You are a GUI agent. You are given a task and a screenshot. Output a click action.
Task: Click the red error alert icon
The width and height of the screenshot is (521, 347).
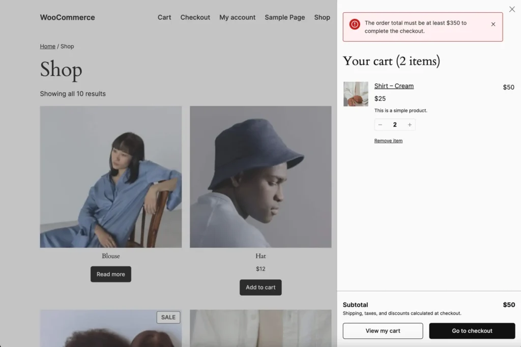click(355, 24)
